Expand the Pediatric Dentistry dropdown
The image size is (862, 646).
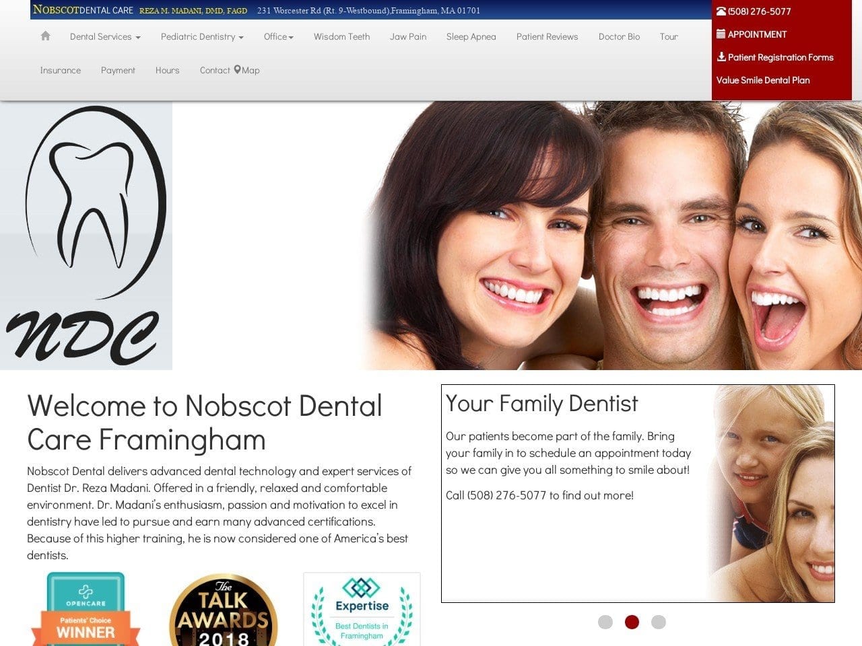[202, 37]
